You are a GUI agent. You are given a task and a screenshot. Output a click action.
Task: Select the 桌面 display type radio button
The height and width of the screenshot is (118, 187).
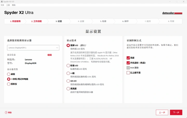9,74
